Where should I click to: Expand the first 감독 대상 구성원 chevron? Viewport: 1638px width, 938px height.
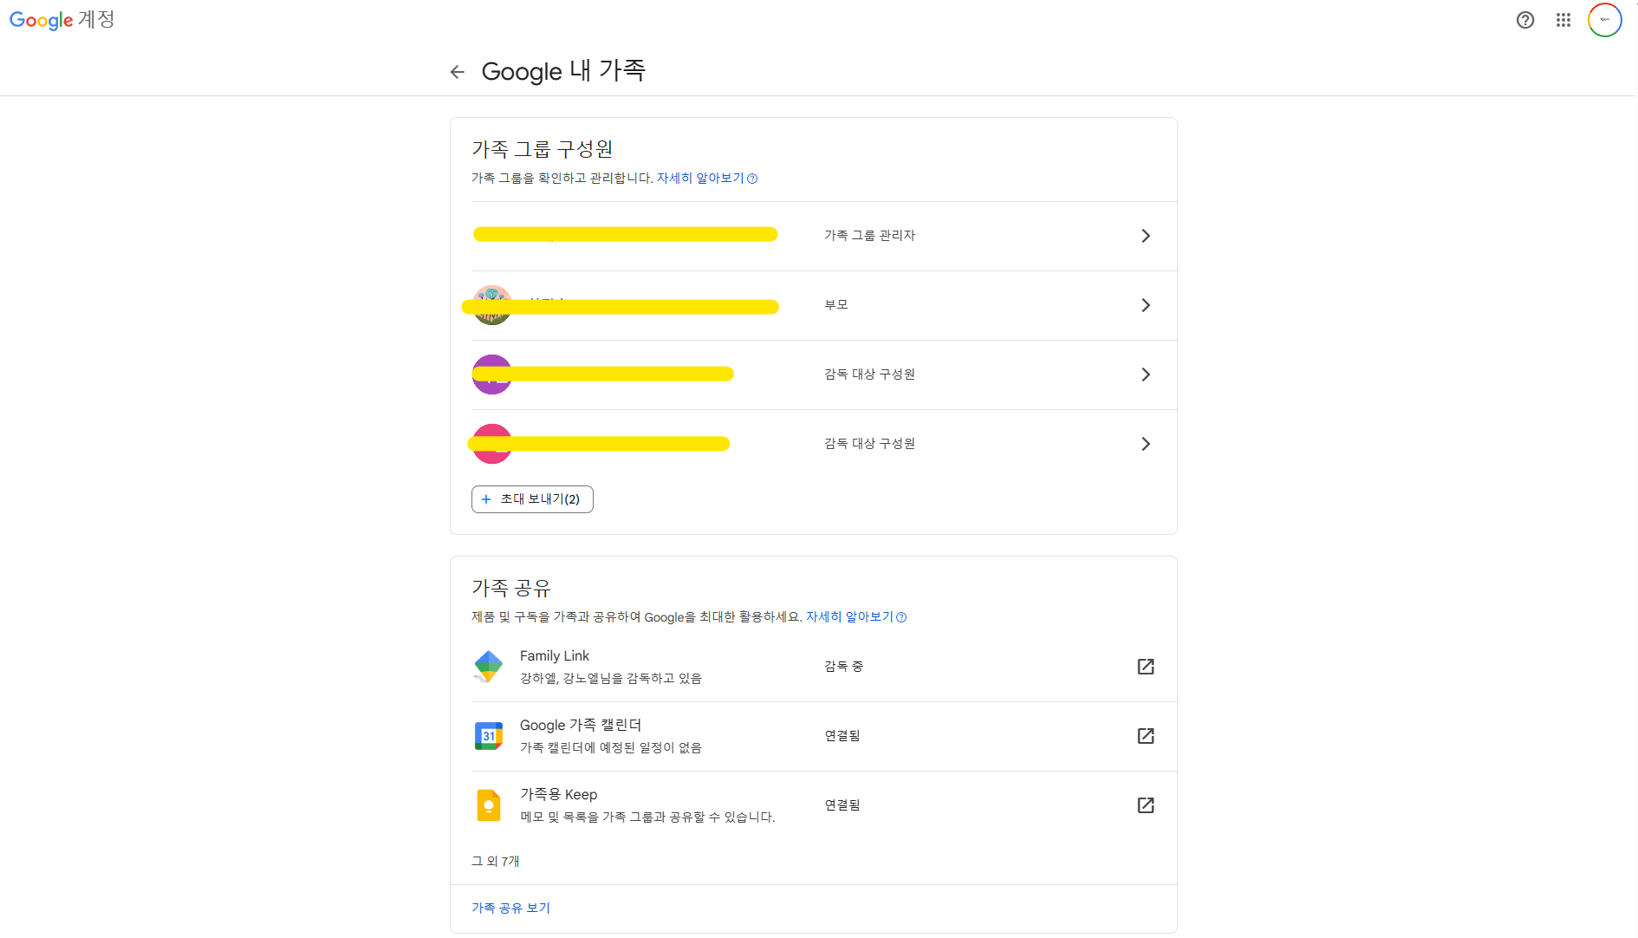point(1146,375)
